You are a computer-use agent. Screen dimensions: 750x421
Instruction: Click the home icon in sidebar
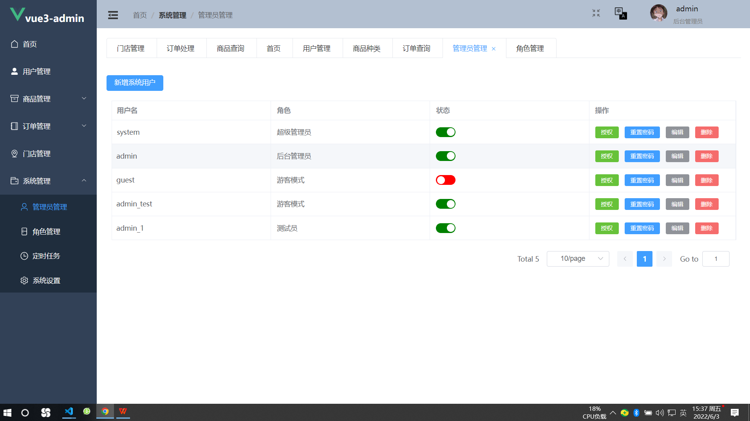14,44
